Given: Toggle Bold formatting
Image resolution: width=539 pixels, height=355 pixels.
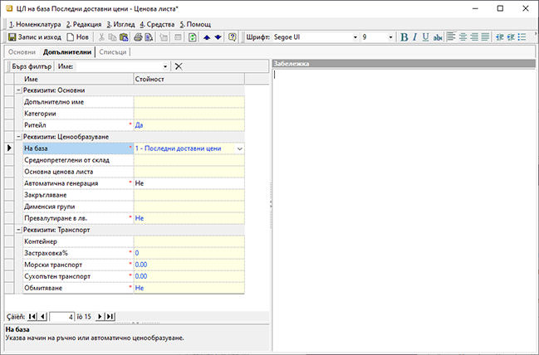Looking at the screenshot, I should [404, 37].
